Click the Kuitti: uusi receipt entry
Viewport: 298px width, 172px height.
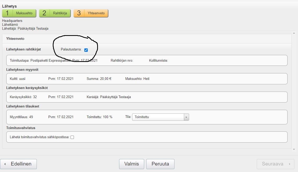click(17, 79)
